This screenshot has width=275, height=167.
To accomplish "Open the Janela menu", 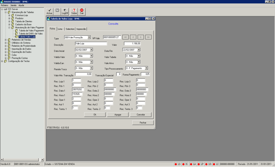I will [13, 5].
